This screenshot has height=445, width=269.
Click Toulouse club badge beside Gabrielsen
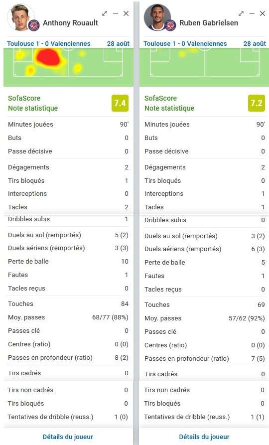coord(170,25)
